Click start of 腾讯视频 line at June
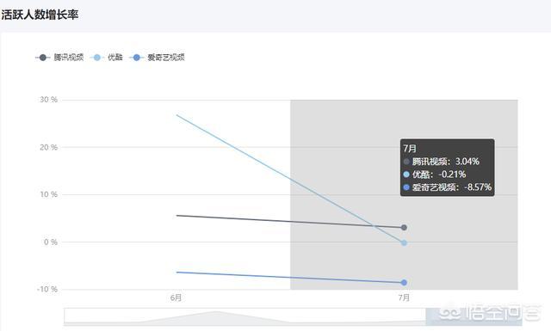This screenshot has height=331, width=551. (176, 215)
